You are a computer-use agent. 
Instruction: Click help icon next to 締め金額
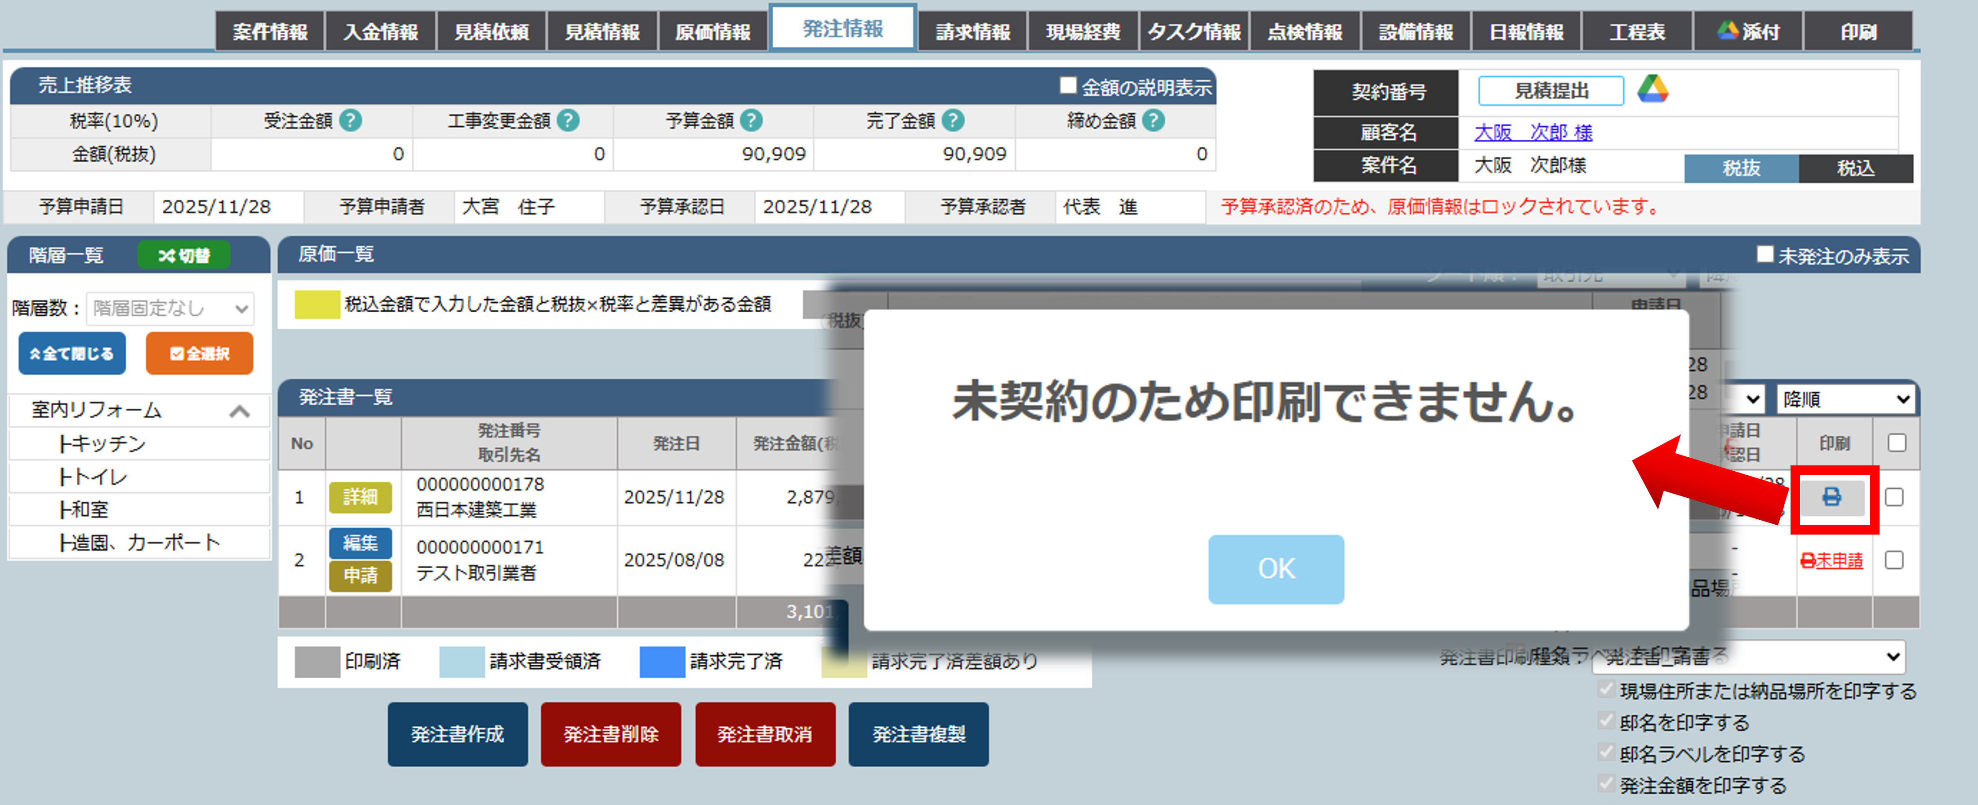1154,120
